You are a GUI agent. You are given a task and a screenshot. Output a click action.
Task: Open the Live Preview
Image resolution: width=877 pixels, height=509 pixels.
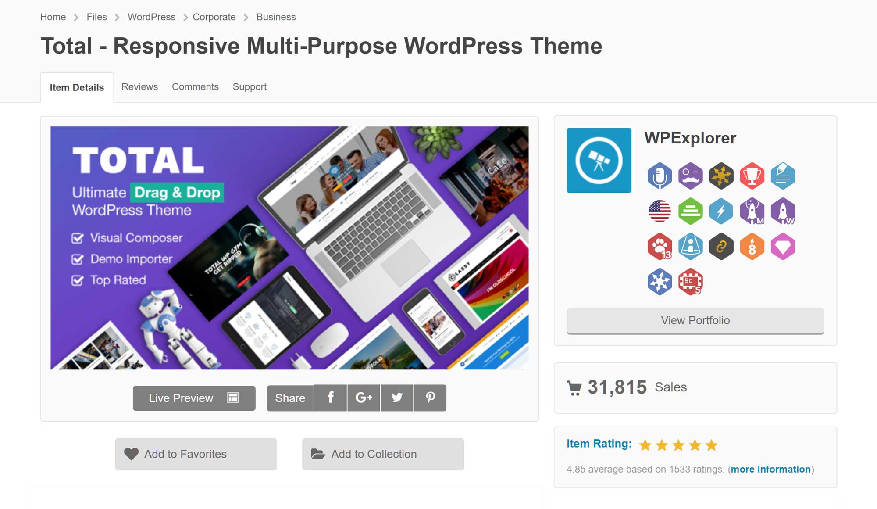[194, 398]
